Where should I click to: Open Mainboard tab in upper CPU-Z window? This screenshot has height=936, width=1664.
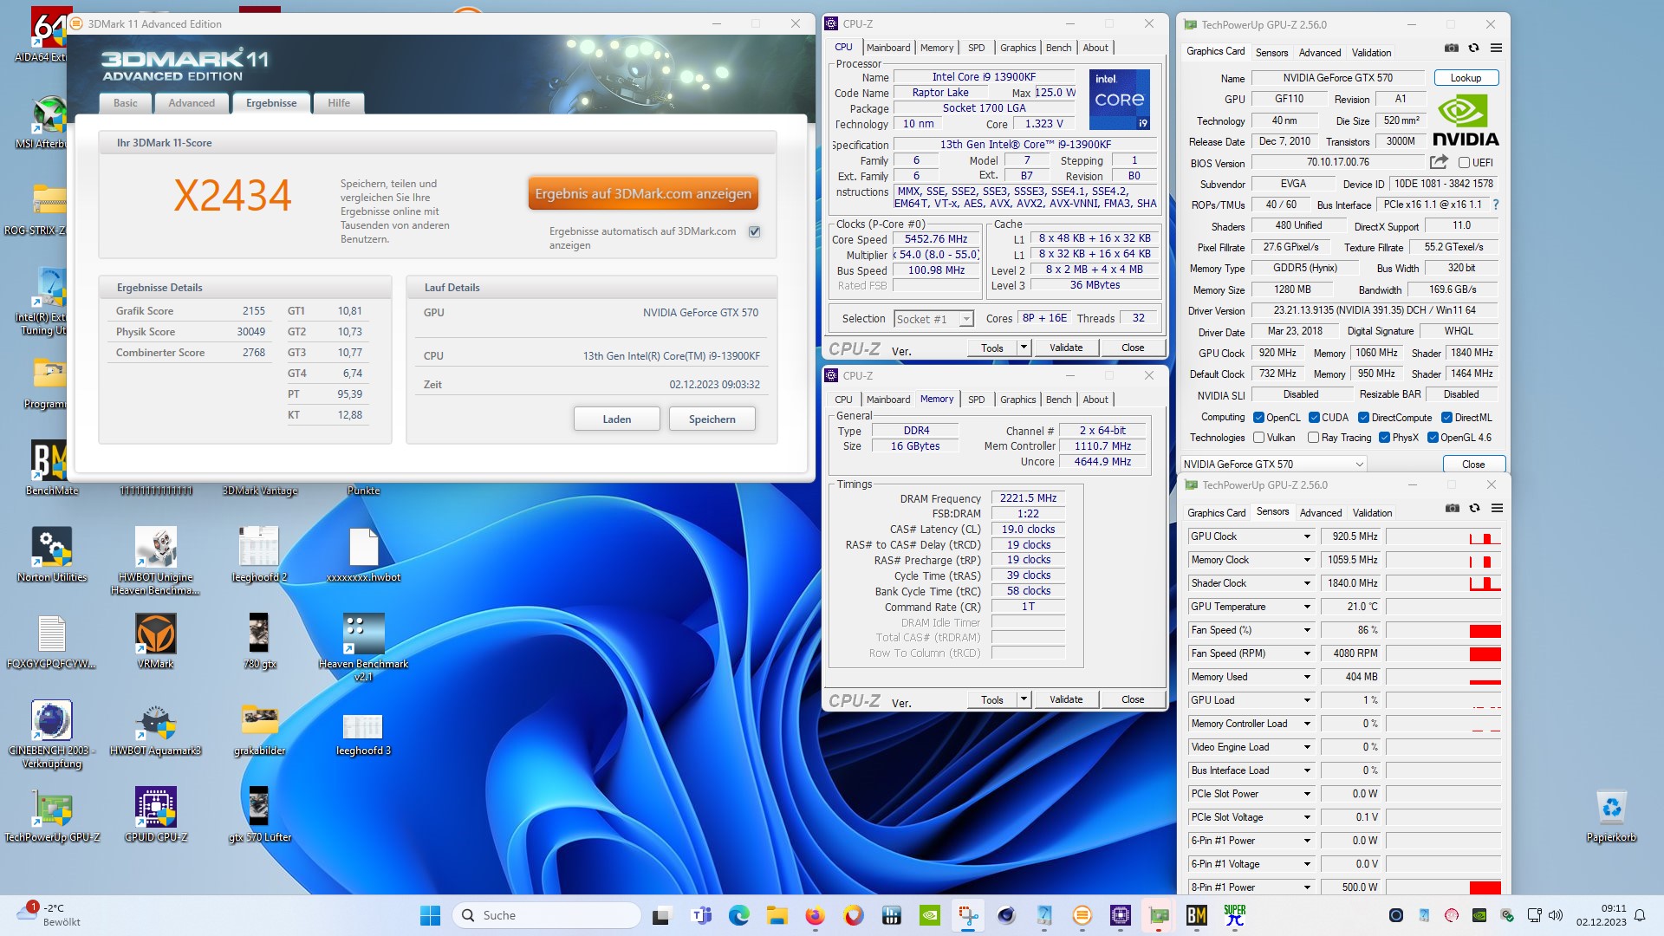click(888, 48)
